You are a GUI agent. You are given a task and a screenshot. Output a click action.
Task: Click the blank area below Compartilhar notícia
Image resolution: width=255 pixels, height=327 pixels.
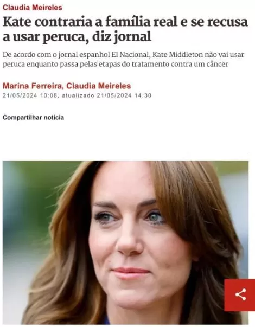click(125, 141)
